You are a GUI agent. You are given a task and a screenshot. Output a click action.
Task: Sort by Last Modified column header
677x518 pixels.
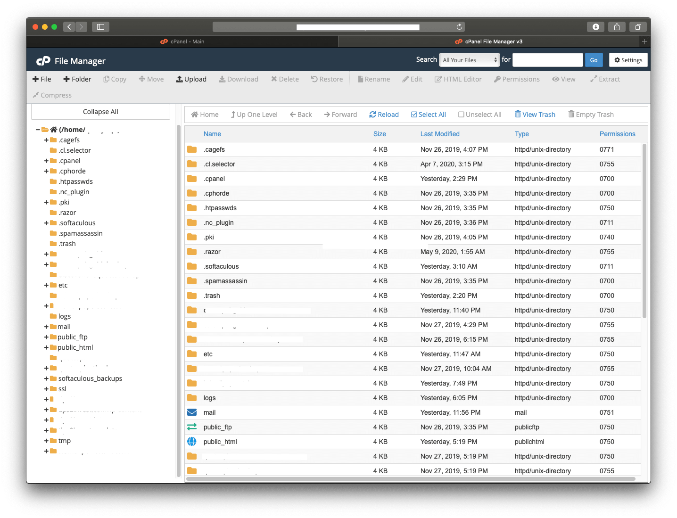tap(440, 134)
